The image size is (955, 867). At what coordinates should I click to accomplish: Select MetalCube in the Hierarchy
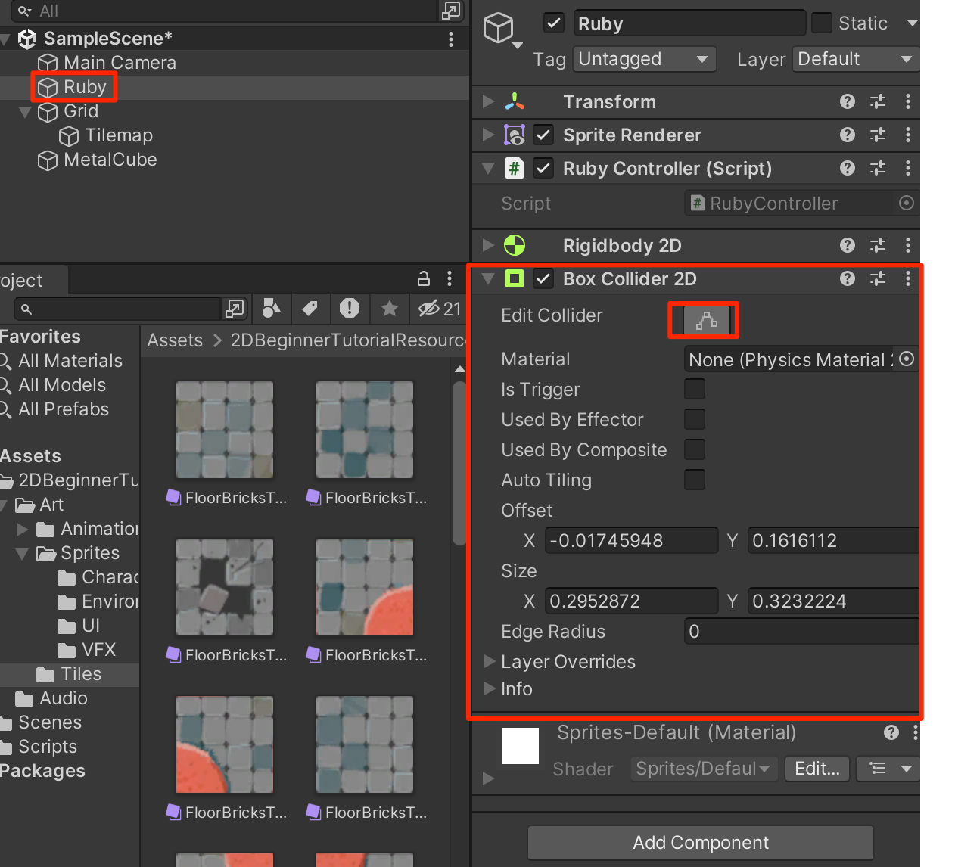tap(110, 160)
